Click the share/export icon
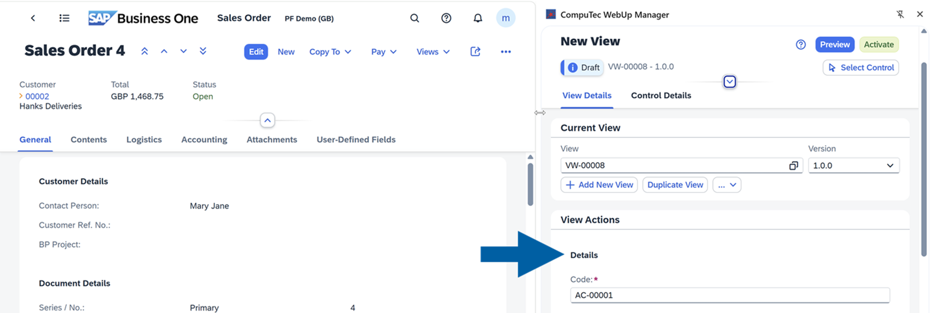 (x=475, y=52)
